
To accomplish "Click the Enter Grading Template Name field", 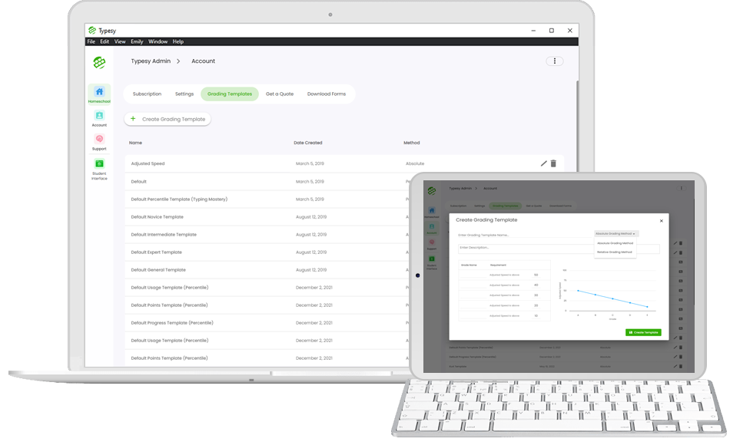I will click(x=524, y=235).
